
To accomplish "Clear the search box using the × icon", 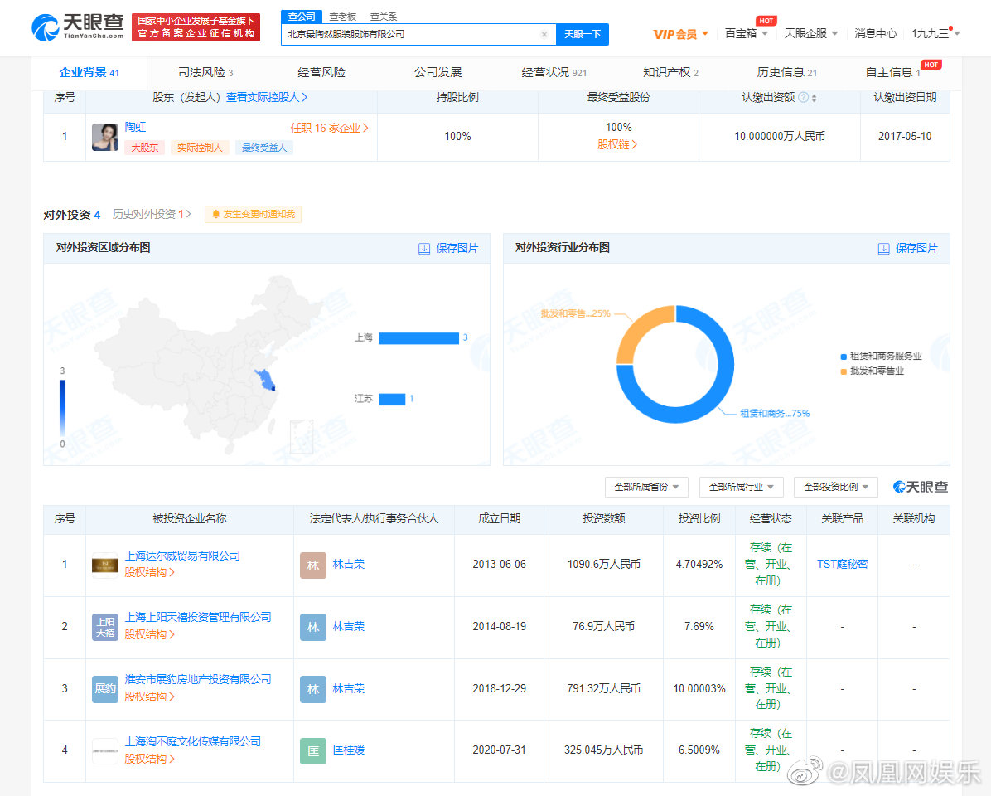I will coord(544,34).
